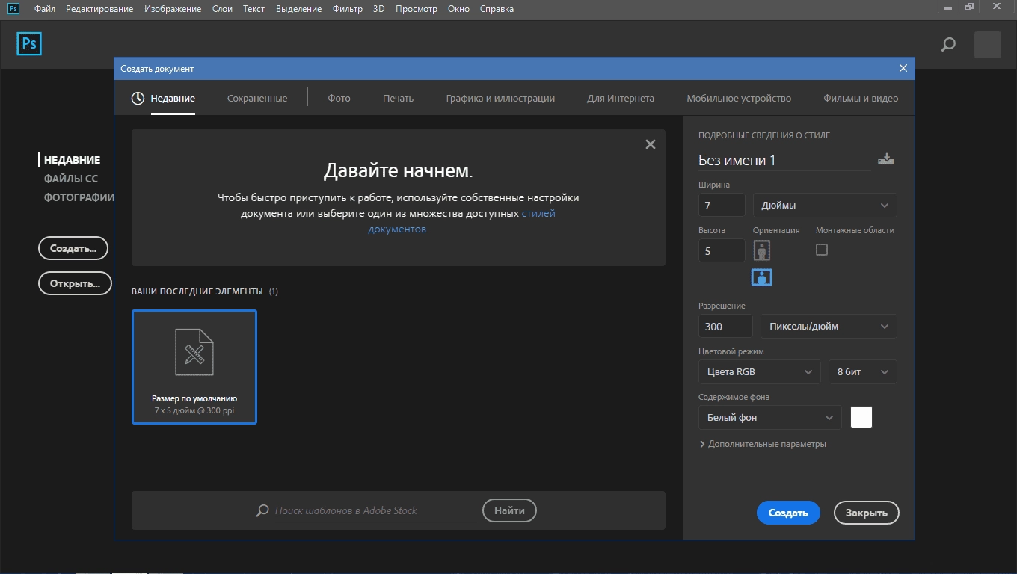Open the Пикселы/дюйм resolution units dropdown
Viewport: 1017px width, 574px height.
829,326
